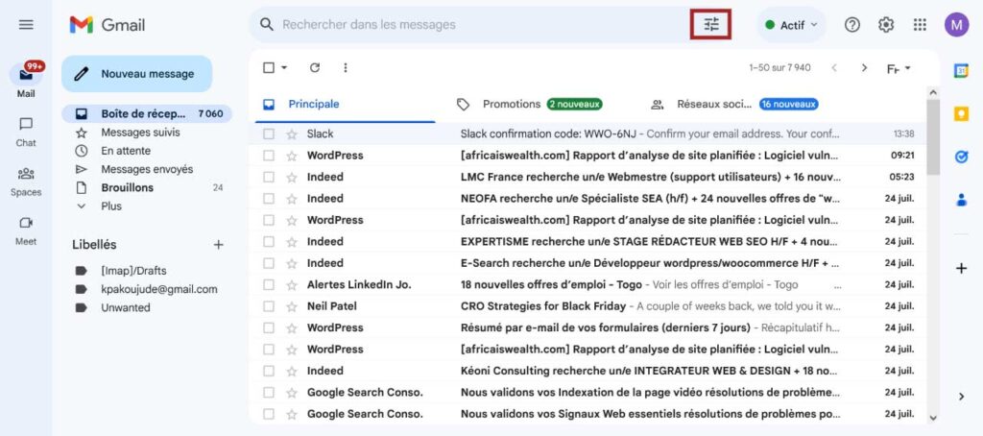Open the Unwanted label
The image size is (983, 436).
(x=126, y=308)
